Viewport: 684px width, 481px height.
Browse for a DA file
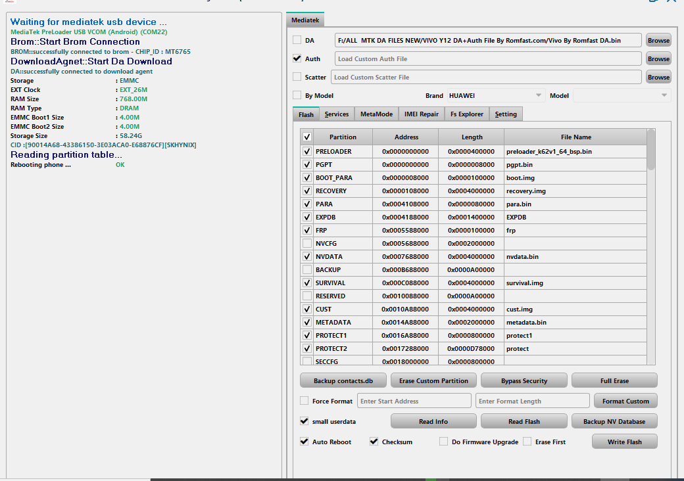pyautogui.click(x=658, y=40)
